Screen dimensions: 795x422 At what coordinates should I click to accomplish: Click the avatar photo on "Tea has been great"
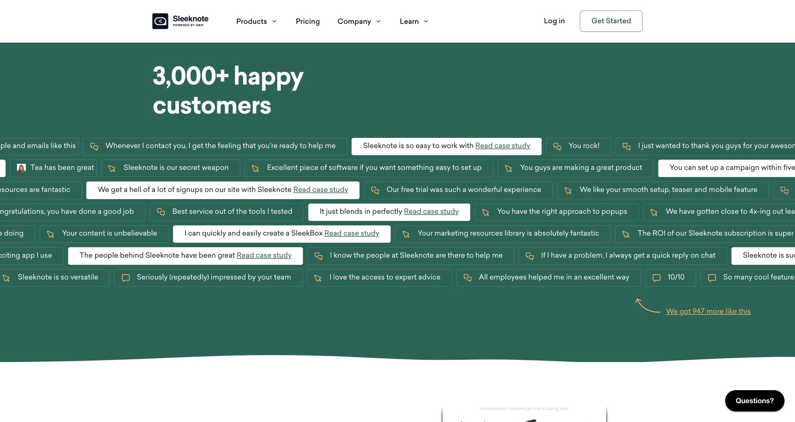tap(21, 168)
